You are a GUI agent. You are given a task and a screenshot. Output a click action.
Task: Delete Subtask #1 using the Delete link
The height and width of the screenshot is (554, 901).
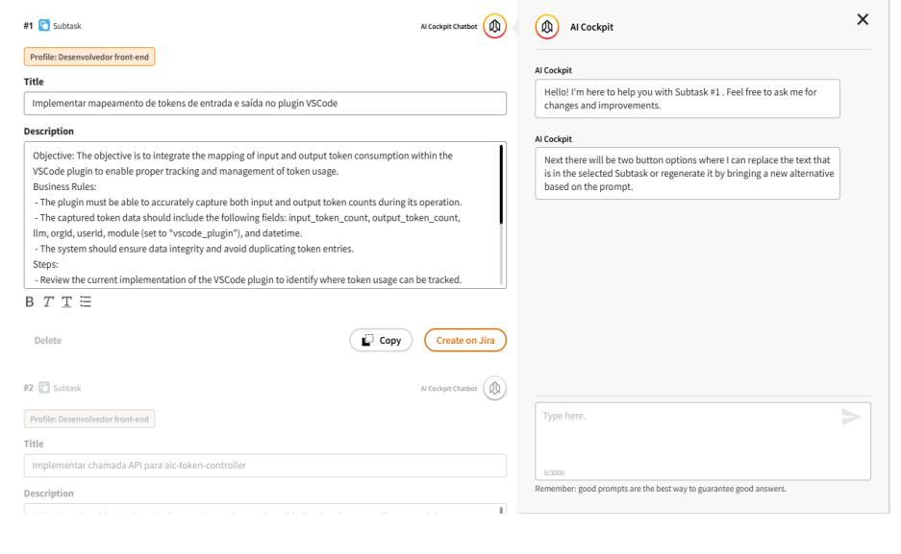click(x=47, y=340)
